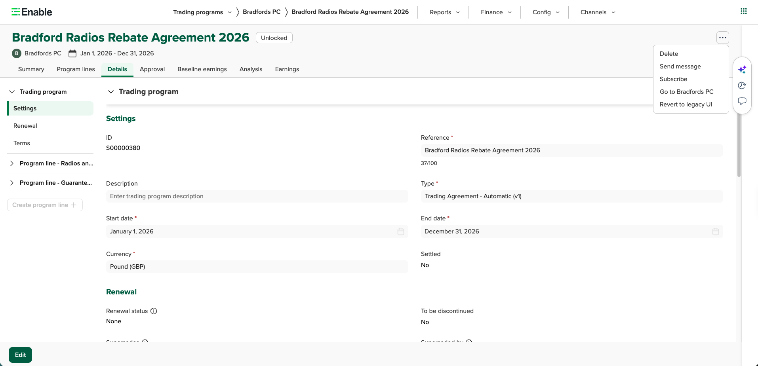Screen dimensions: 758x366
Task: Click the Reference input field
Action: click(572, 150)
